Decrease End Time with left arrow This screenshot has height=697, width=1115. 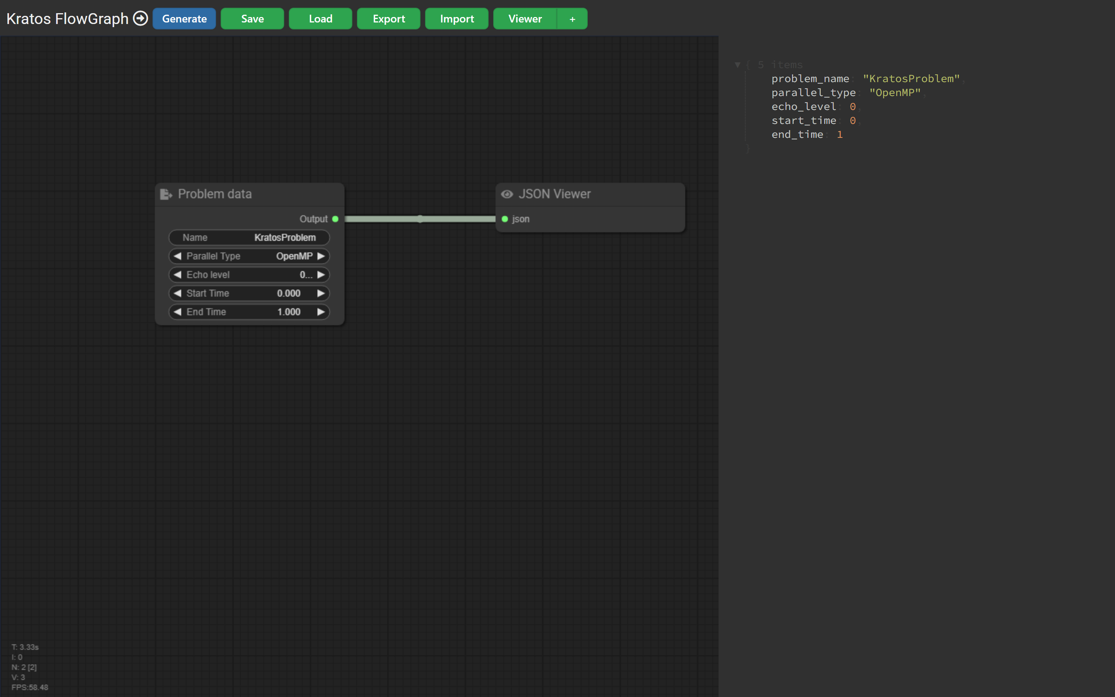point(177,312)
